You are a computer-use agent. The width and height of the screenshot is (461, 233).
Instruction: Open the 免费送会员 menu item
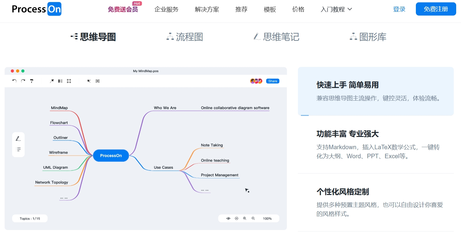[123, 10]
